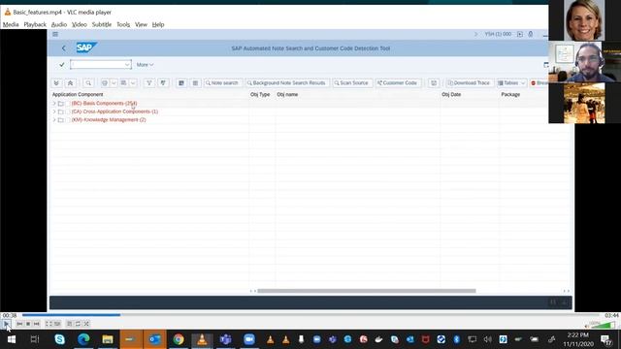
Task: Click the green checkmark Enter icon
Action: click(62, 65)
